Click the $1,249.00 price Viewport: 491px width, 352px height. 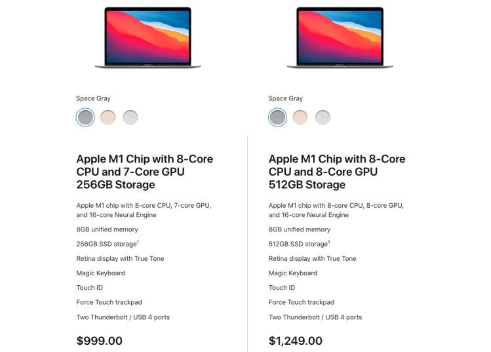click(296, 341)
